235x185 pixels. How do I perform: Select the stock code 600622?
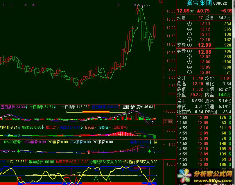[220, 3]
